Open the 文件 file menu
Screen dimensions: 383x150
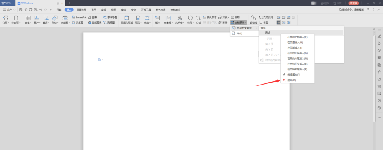tap(9, 10)
